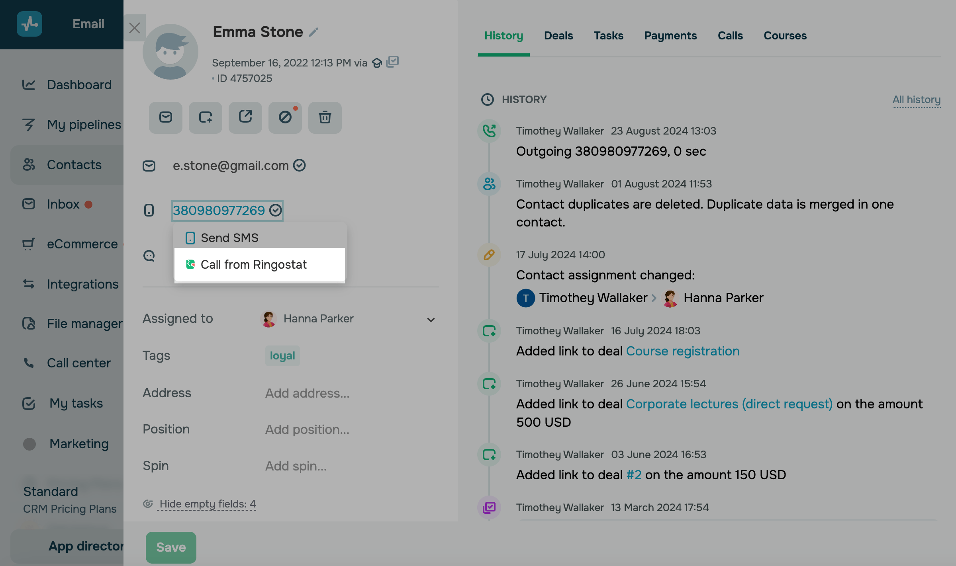Screen dimensions: 956x566
Task: Click the app logo in top-left corner
Action: [29, 24]
